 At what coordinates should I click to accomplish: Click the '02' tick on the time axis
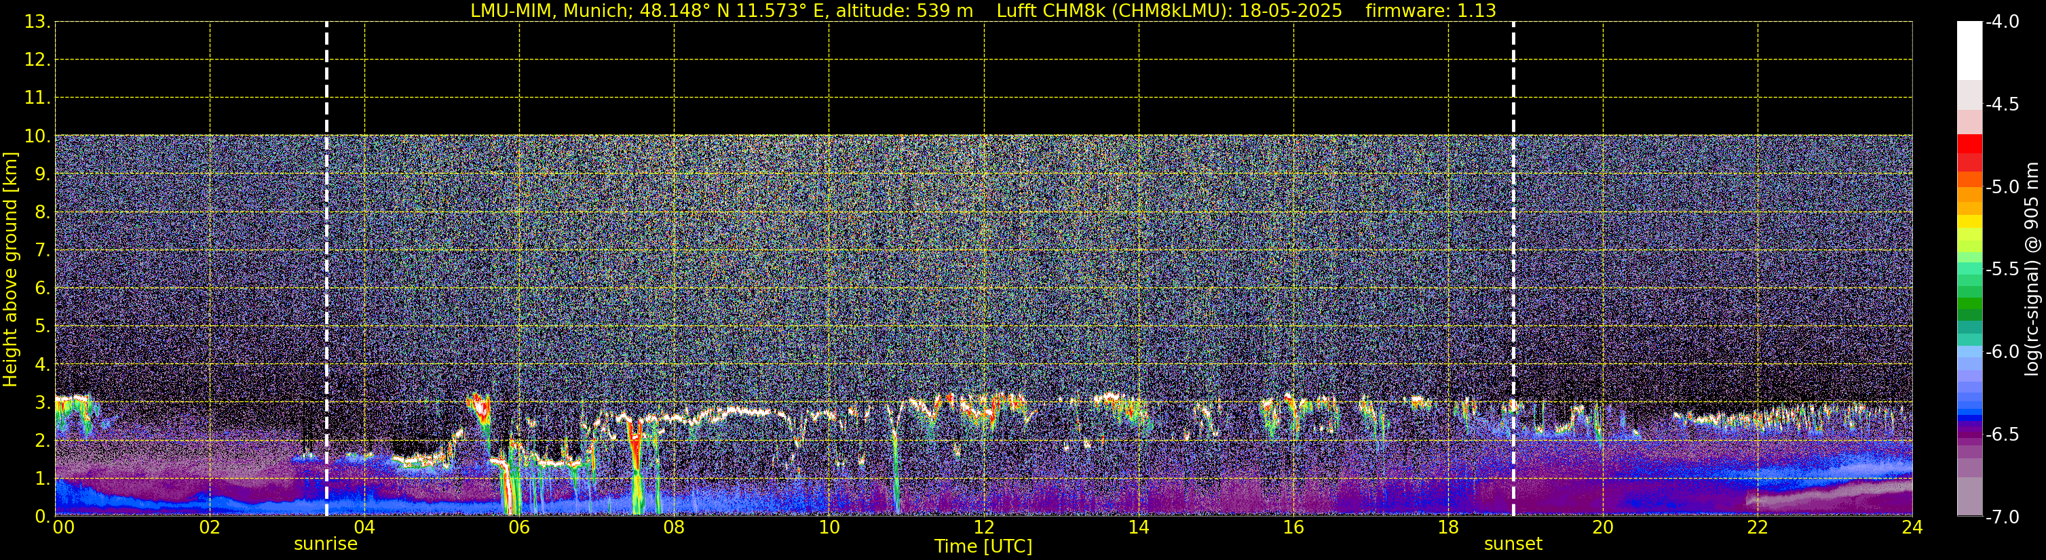pyautogui.click(x=210, y=528)
